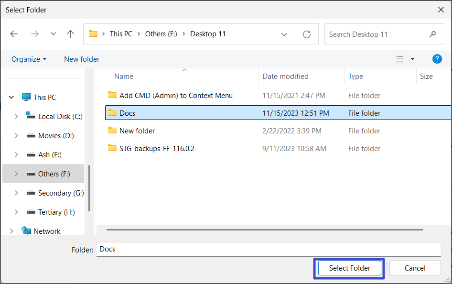The width and height of the screenshot is (452, 284).
Task: Click the Cancel button
Action: click(x=415, y=268)
